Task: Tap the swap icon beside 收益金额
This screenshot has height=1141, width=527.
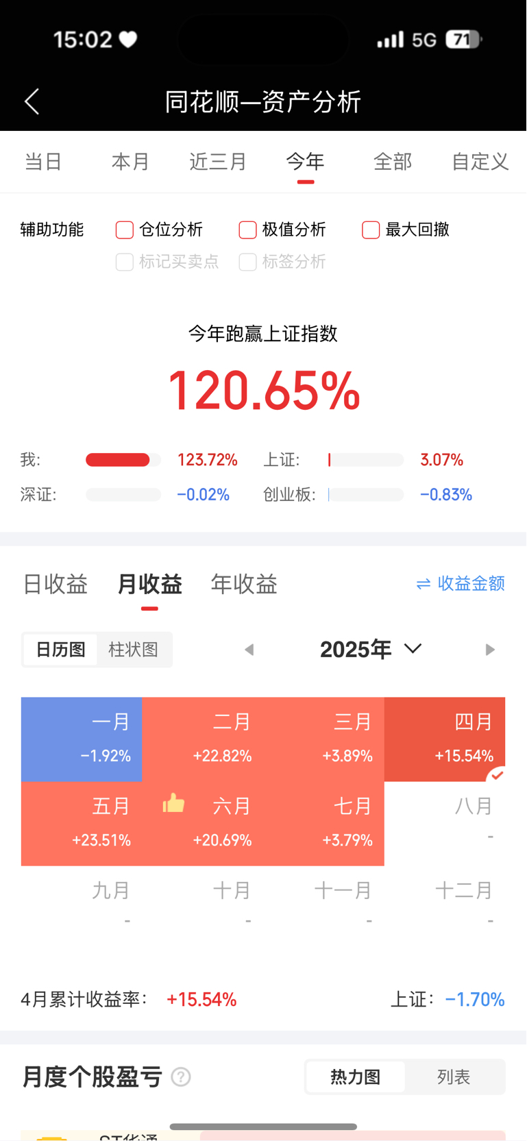Action: (x=424, y=584)
